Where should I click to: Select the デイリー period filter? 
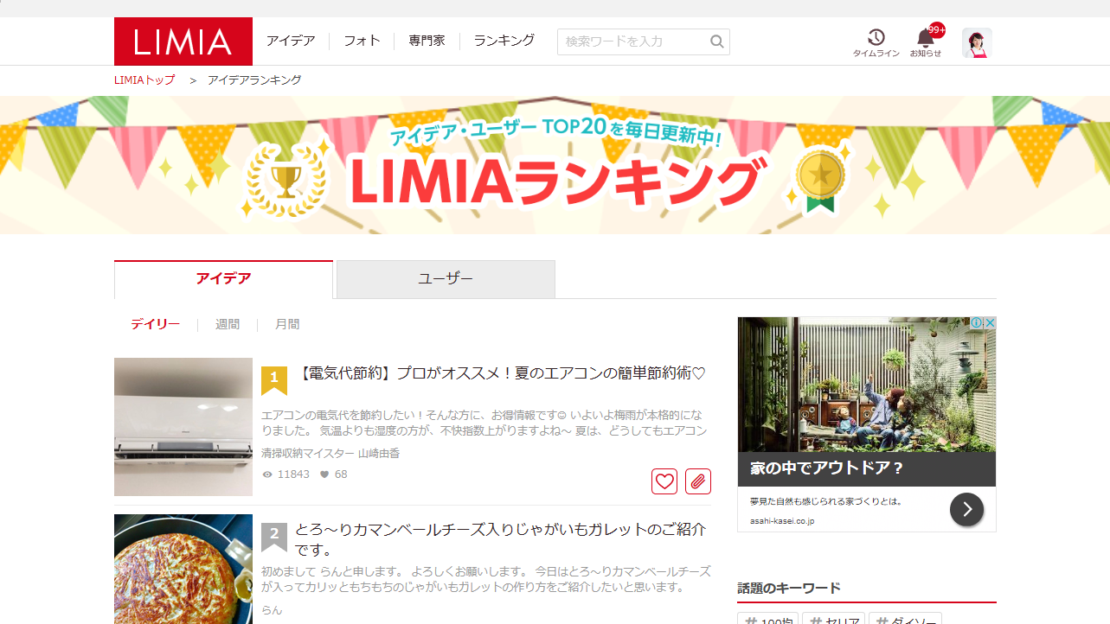156,325
